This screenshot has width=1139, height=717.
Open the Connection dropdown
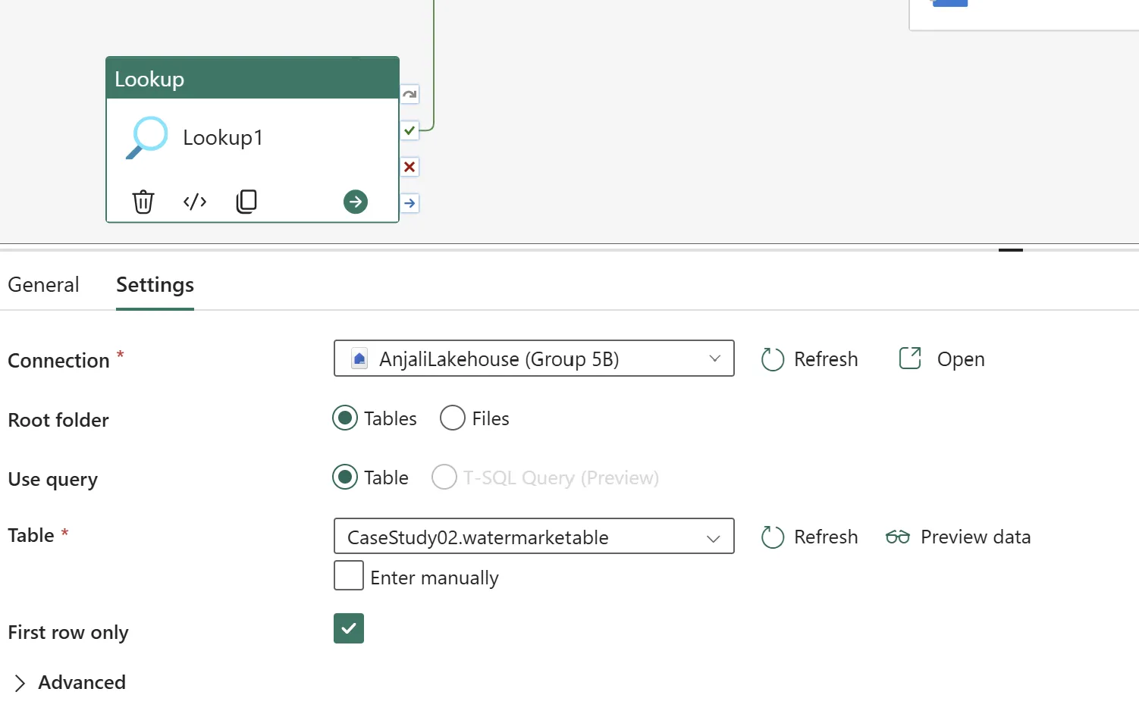534,358
